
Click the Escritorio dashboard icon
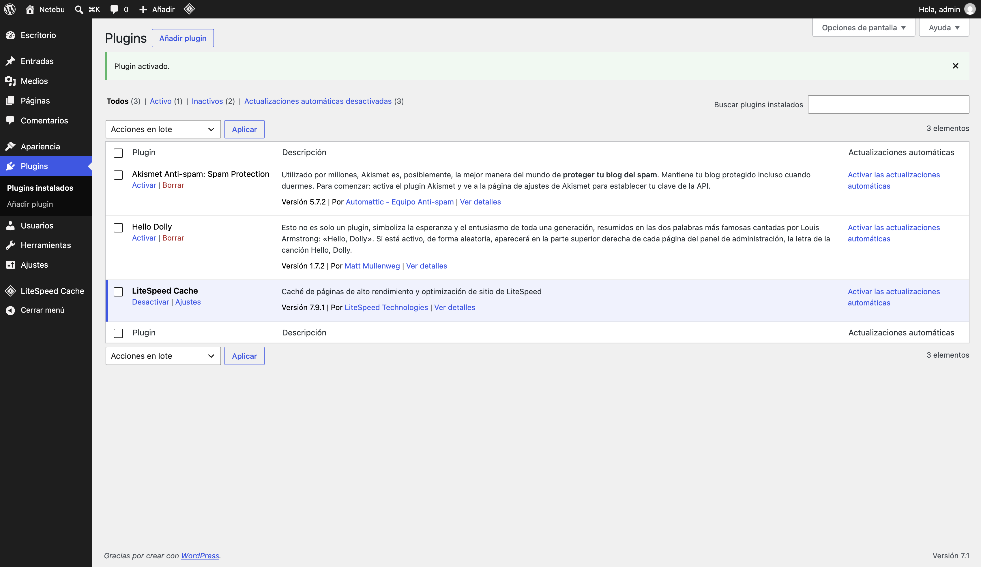tap(10, 35)
